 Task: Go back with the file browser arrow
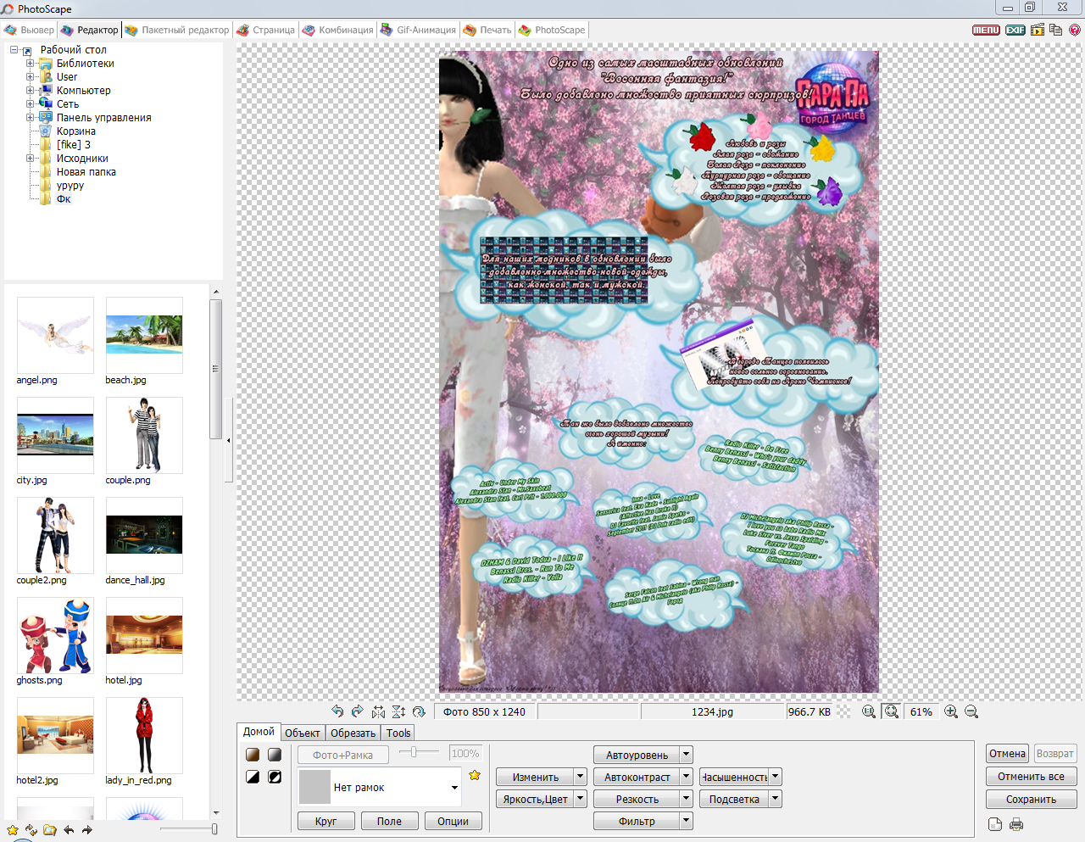[69, 830]
